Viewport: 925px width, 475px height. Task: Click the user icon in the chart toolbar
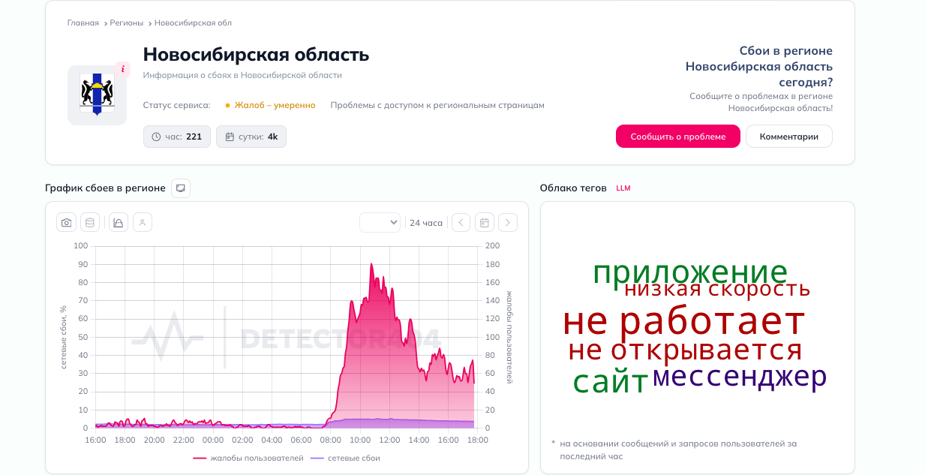(143, 222)
